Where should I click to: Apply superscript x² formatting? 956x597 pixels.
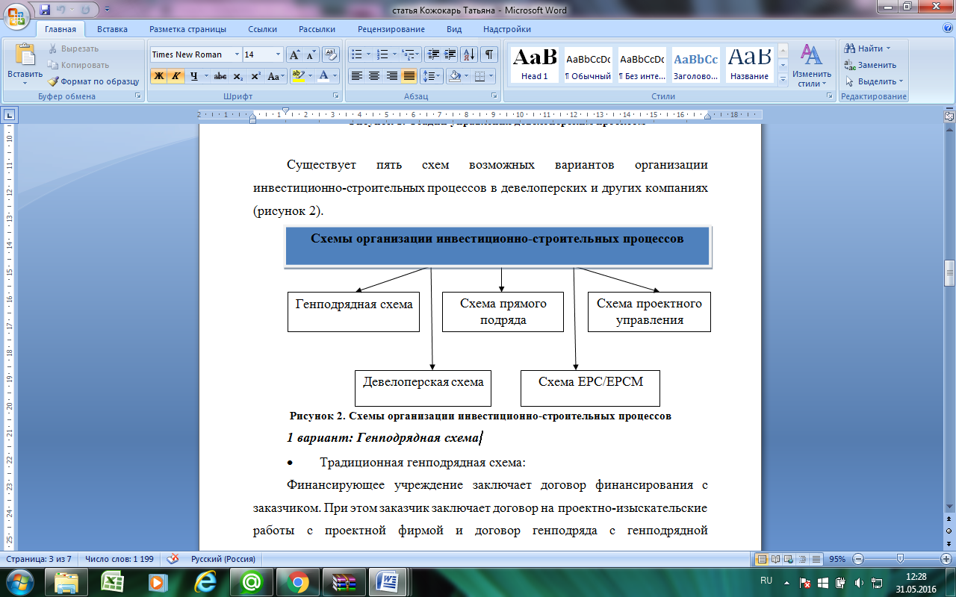255,76
